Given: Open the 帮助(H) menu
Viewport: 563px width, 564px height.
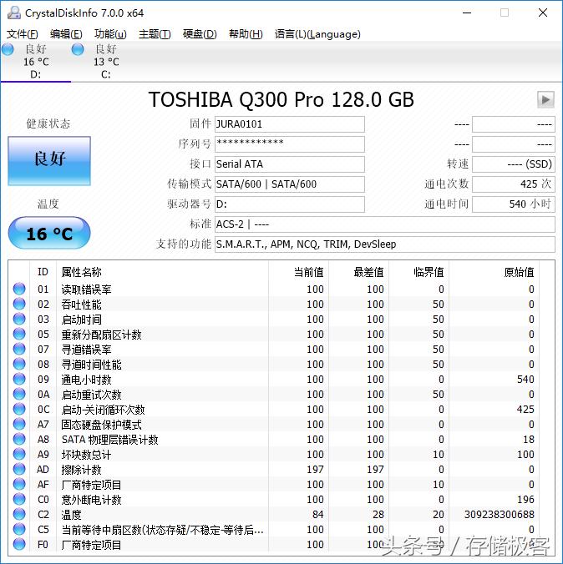Looking at the screenshot, I should (x=246, y=34).
